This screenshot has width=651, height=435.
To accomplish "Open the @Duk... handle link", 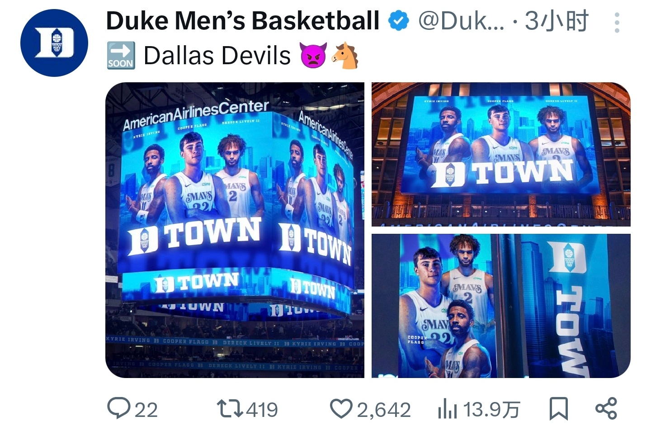I will click(x=461, y=21).
